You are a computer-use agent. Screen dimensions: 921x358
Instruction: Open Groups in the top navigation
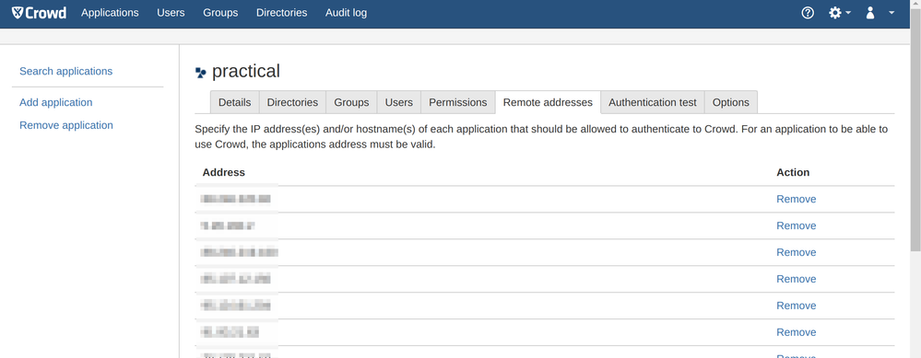click(x=220, y=13)
